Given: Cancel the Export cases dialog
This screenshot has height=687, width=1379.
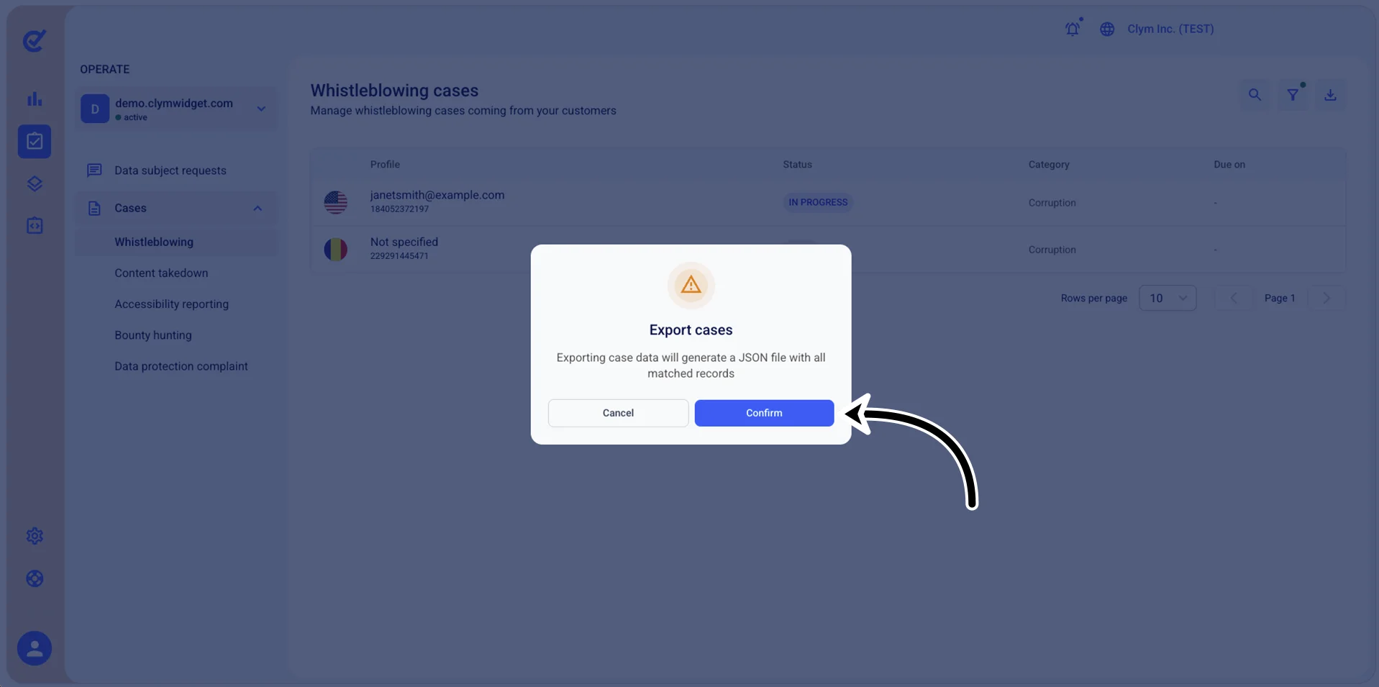Looking at the screenshot, I should [x=618, y=413].
